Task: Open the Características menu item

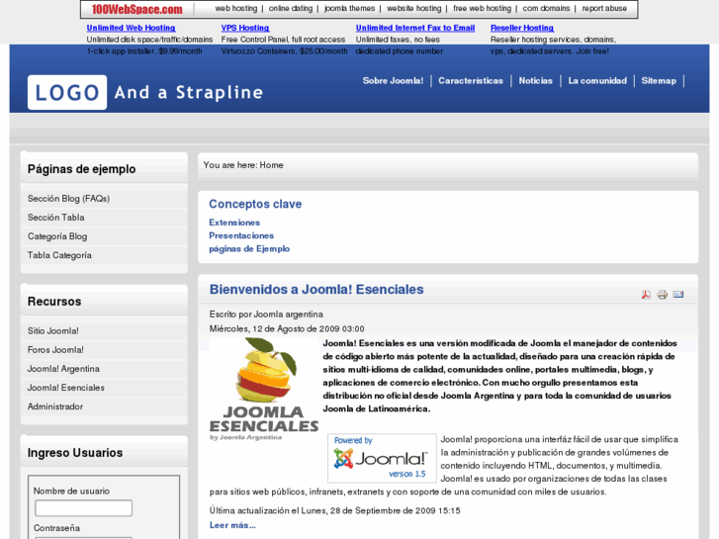Action: tap(471, 81)
